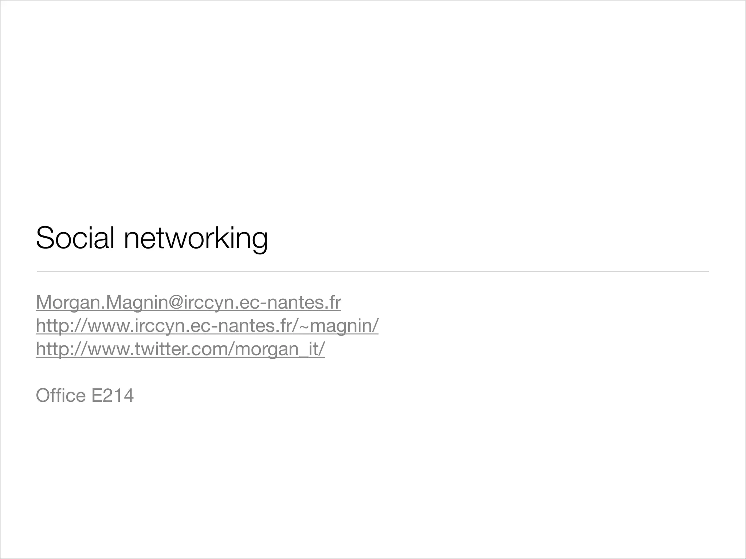Click the "http://" prefix of Twitter link
This screenshot has height=559, width=746.
click(x=62, y=349)
